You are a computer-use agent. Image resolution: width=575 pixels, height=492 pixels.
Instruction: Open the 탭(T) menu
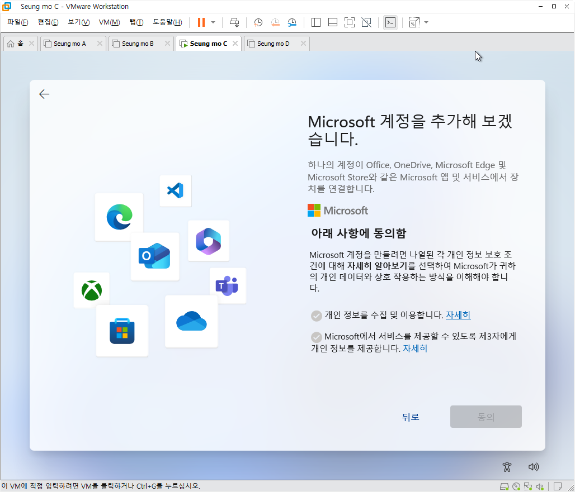pyautogui.click(x=136, y=22)
